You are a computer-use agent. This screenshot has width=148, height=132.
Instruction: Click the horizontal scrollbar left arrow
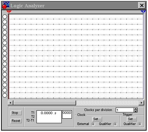11,103
